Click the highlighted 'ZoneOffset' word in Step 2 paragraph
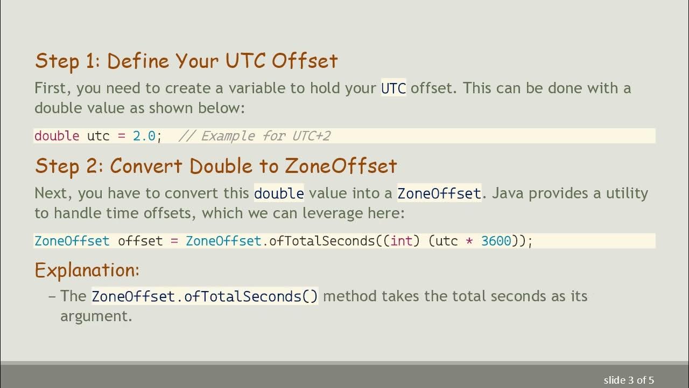The width and height of the screenshot is (689, 388). pyautogui.click(x=439, y=193)
